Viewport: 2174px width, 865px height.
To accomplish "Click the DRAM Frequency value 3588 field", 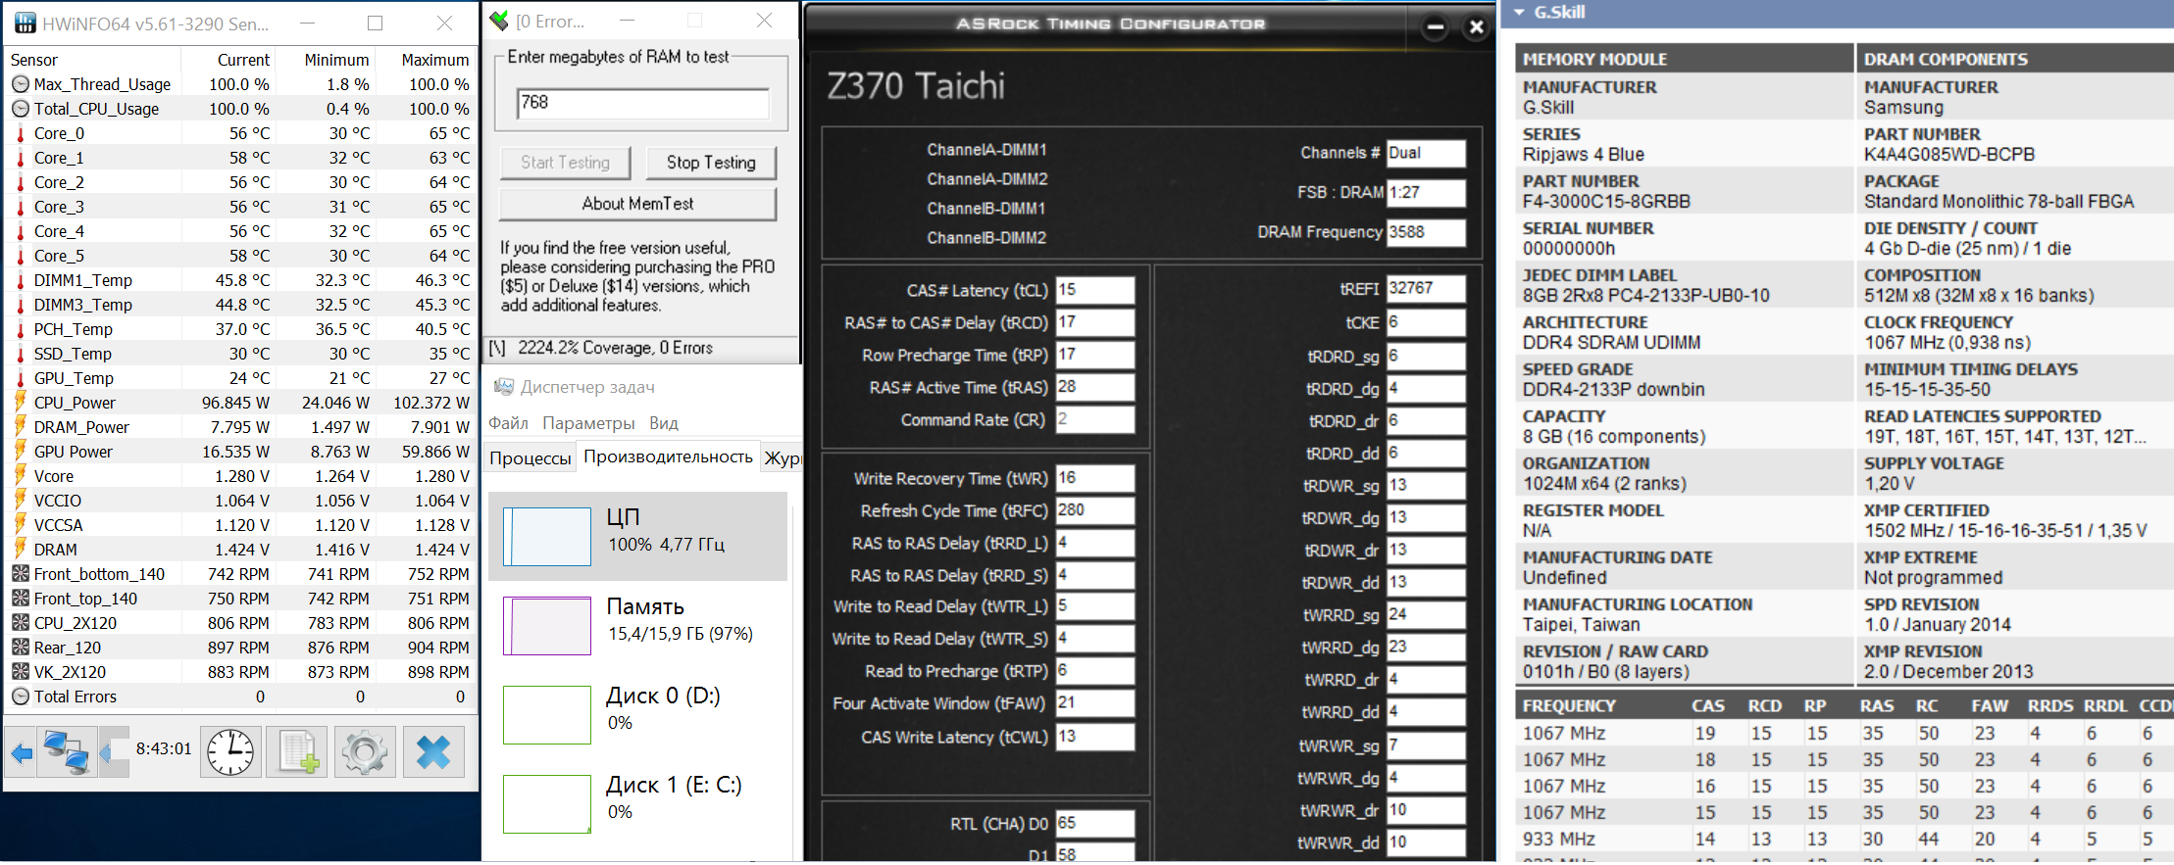I will [1427, 232].
